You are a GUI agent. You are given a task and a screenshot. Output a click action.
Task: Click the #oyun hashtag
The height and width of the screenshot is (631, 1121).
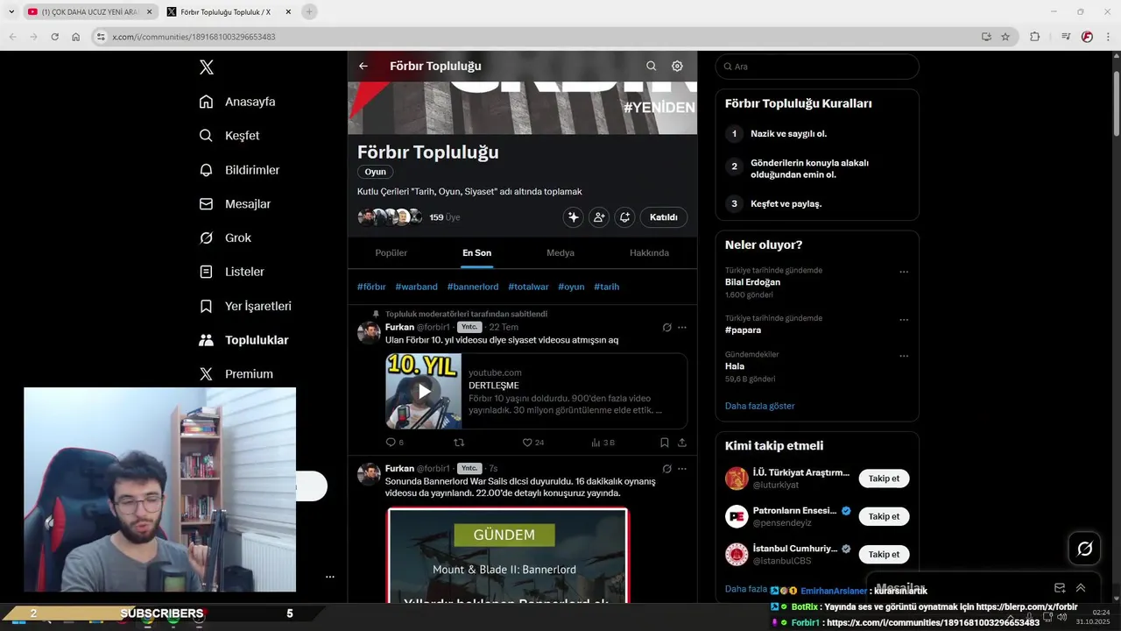tap(571, 287)
